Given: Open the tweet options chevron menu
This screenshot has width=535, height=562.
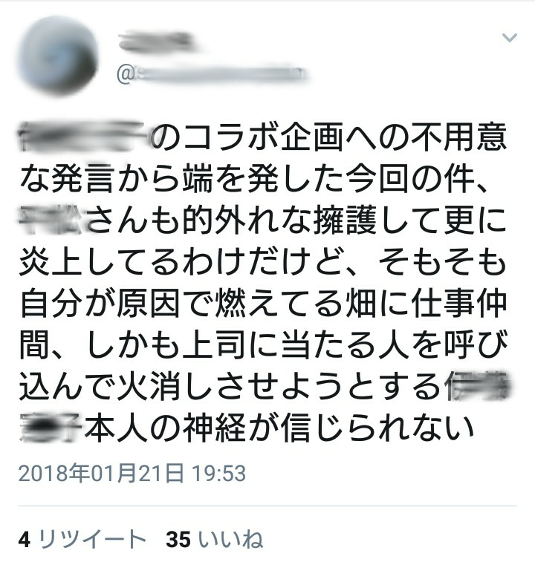Looking at the screenshot, I should tap(509, 37).
